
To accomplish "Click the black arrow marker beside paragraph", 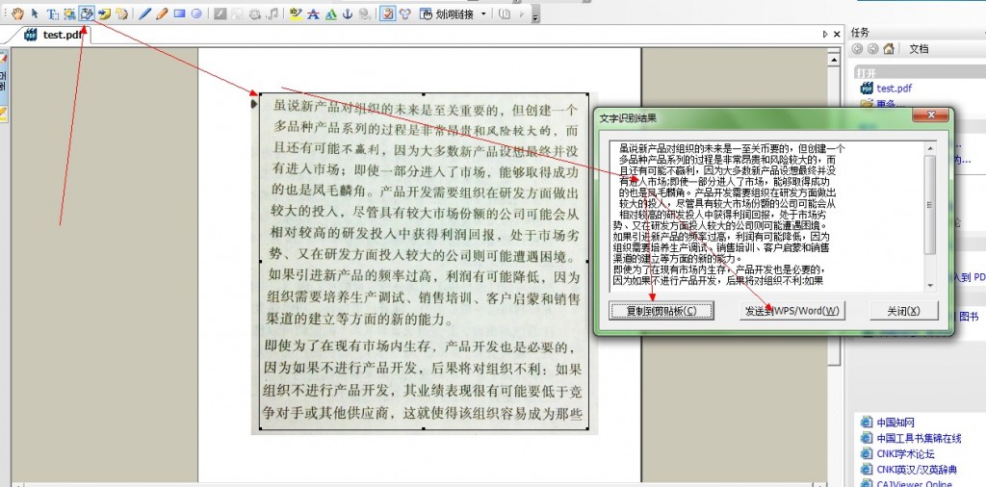I will point(254,104).
